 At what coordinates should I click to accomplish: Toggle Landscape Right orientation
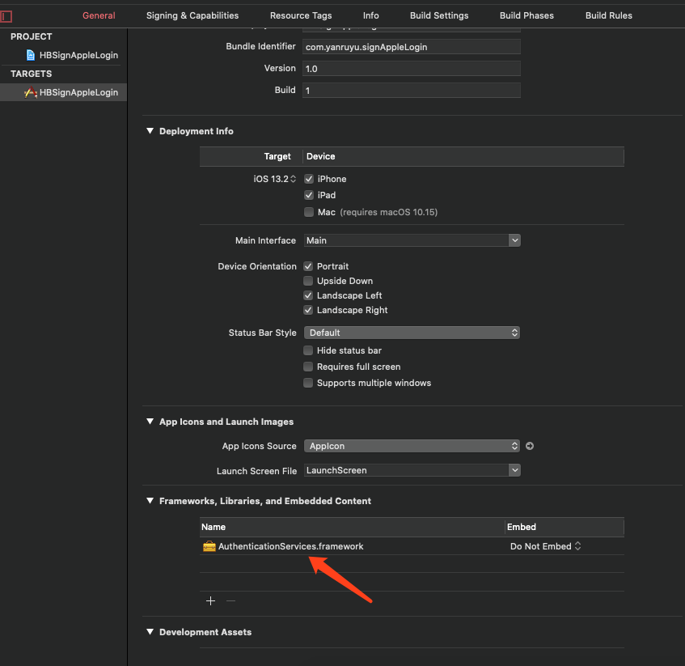pos(308,310)
